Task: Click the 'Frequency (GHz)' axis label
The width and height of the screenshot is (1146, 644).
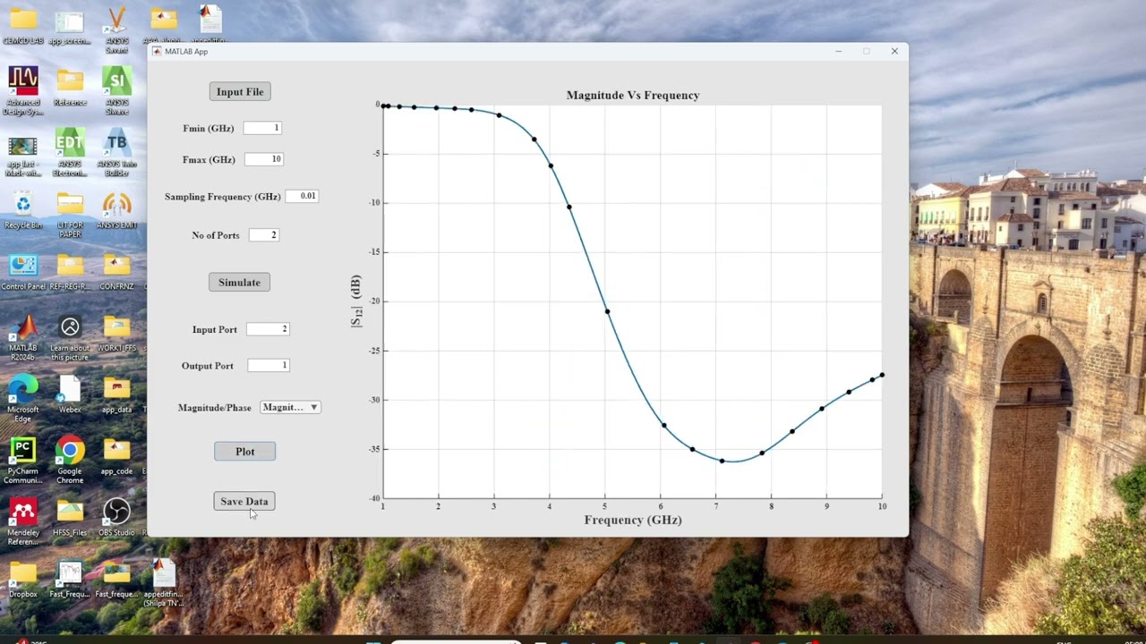Action: (633, 520)
